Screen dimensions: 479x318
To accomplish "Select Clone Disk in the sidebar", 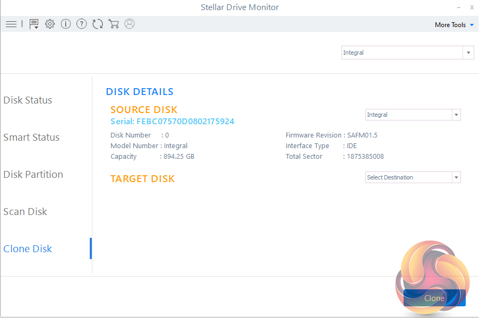I will coord(28,248).
